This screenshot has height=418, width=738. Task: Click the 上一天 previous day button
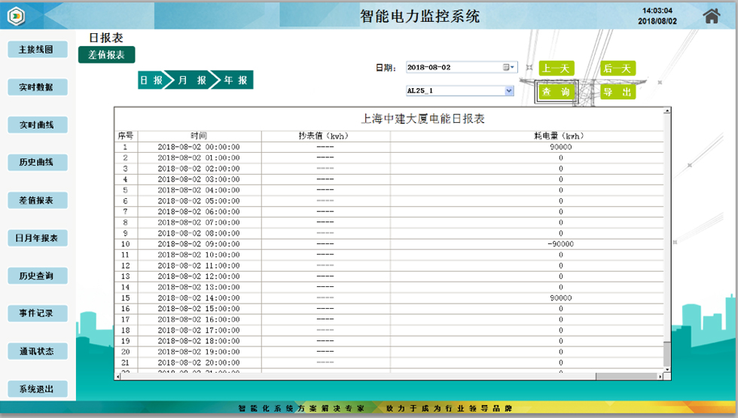557,69
